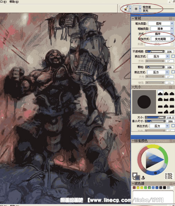Click the mixer pad white area

[153, 197]
